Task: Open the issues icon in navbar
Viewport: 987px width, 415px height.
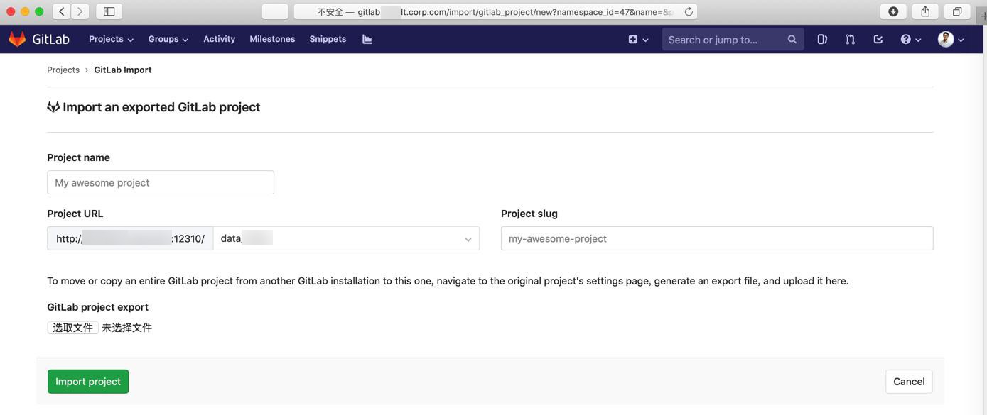Action: point(822,39)
